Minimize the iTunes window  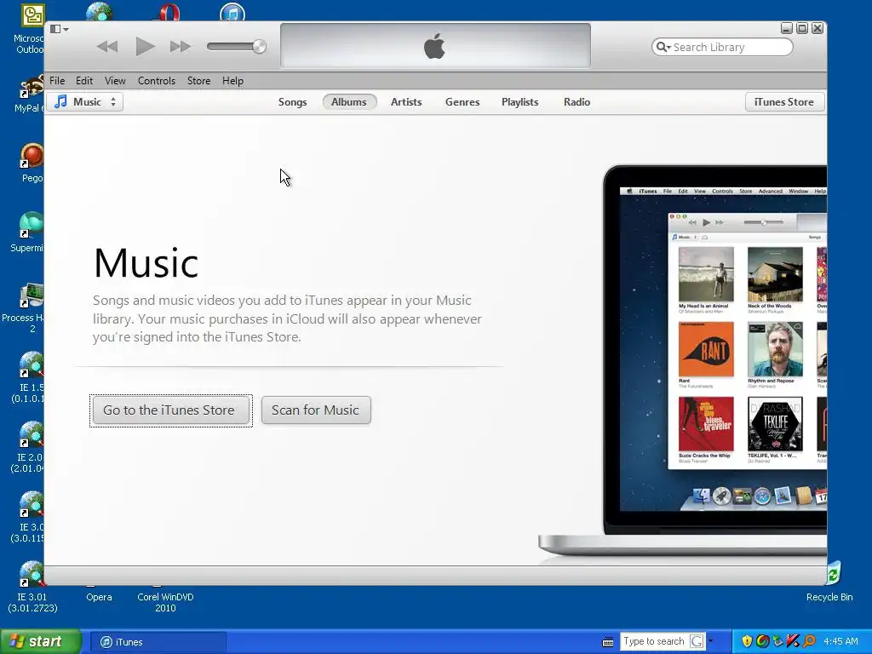click(786, 28)
